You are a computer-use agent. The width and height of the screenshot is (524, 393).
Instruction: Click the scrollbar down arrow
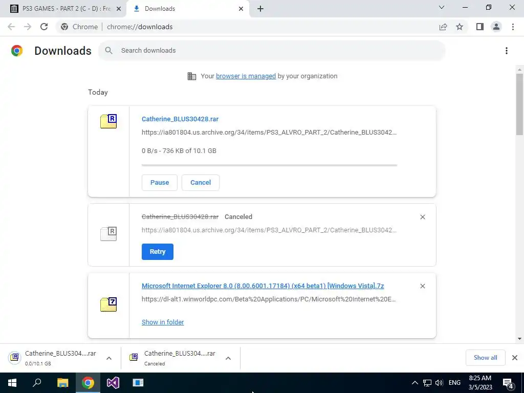519,339
